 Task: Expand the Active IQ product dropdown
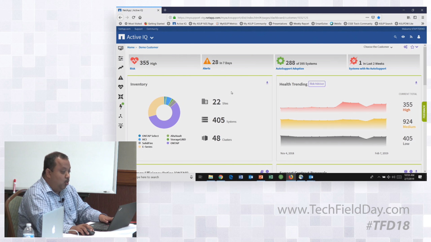tap(152, 38)
